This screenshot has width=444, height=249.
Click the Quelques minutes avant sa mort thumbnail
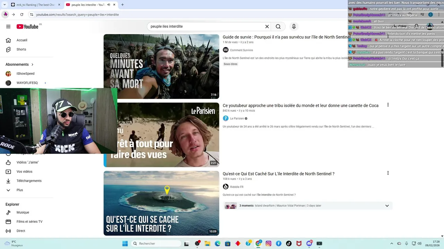click(161, 66)
